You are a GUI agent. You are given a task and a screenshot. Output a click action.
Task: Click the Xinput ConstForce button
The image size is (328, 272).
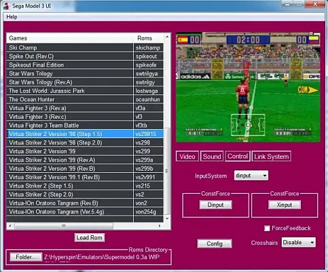click(x=285, y=205)
